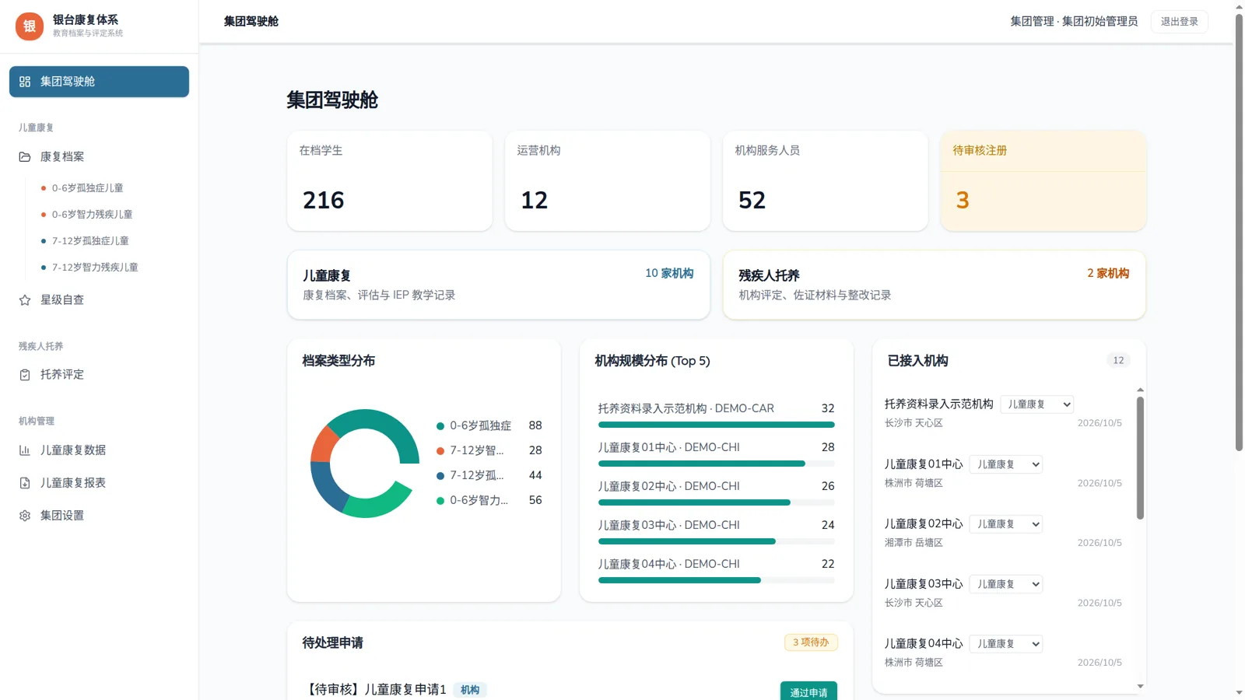Open 集团设置 in the sidebar
The width and height of the screenshot is (1245, 700).
point(99,516)
